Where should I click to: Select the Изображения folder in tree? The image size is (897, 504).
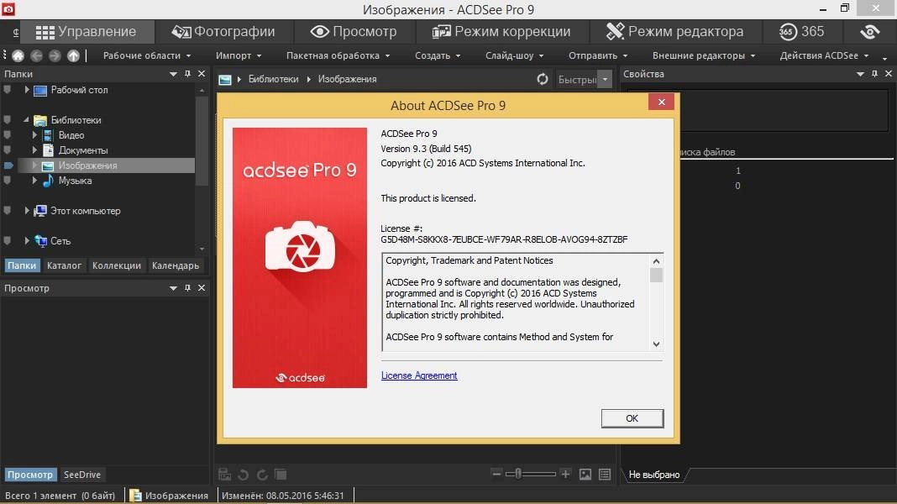click(87, 165)
